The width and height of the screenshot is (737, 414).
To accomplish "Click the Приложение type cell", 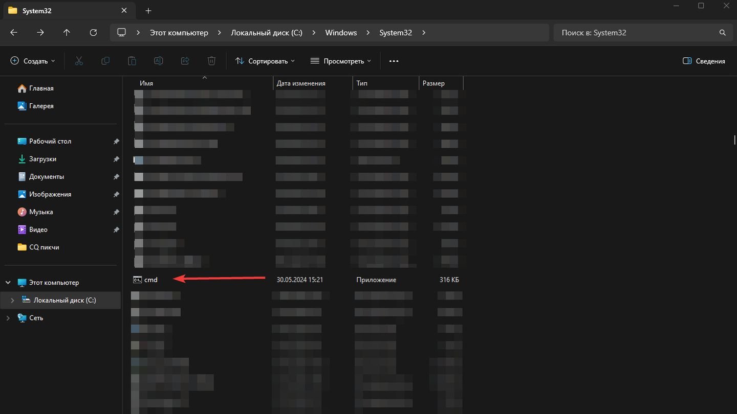I will 376,280.
